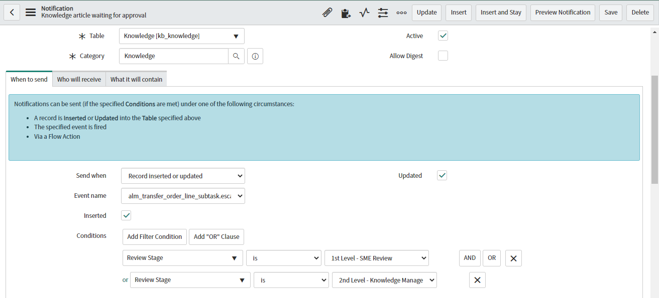Open the hamburger context menu icon
This screenshot has width=659, height=298.
[31, 13]
